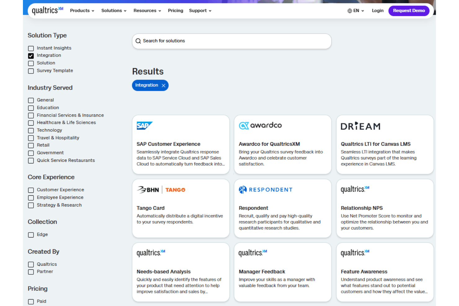This screenshot has width=459, height=306.
Task: Click the Login link
Action: click(x=378, y=11)
